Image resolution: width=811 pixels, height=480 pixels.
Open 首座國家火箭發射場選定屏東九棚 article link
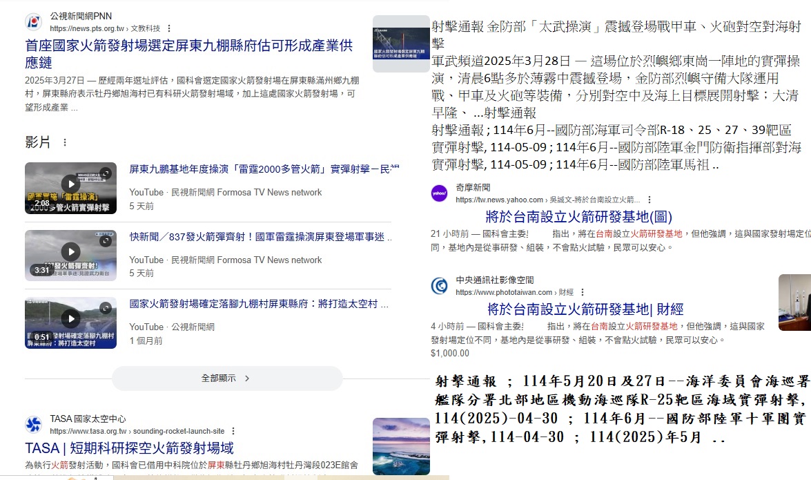point(189,54)
